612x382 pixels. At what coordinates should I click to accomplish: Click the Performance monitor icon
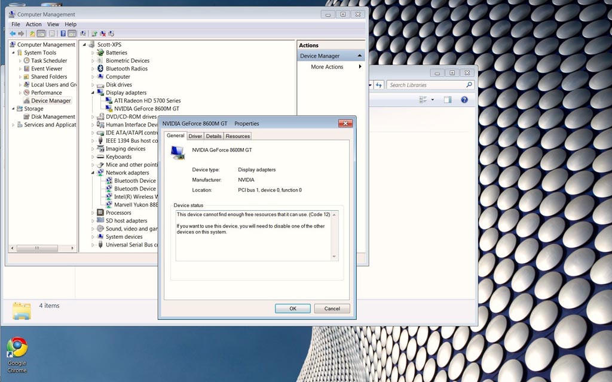tap(26, 93)
